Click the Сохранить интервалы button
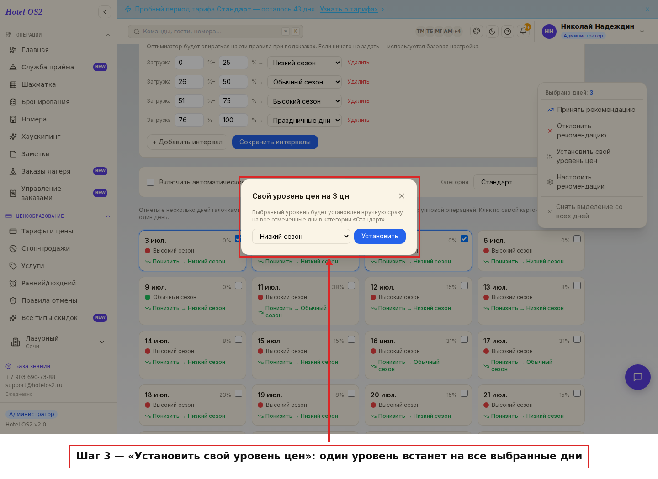This screenshot has width=658, height=479. click(275, 142)
